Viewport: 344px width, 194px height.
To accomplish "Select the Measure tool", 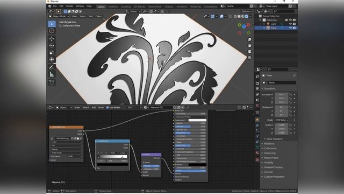I will point(52,74).
